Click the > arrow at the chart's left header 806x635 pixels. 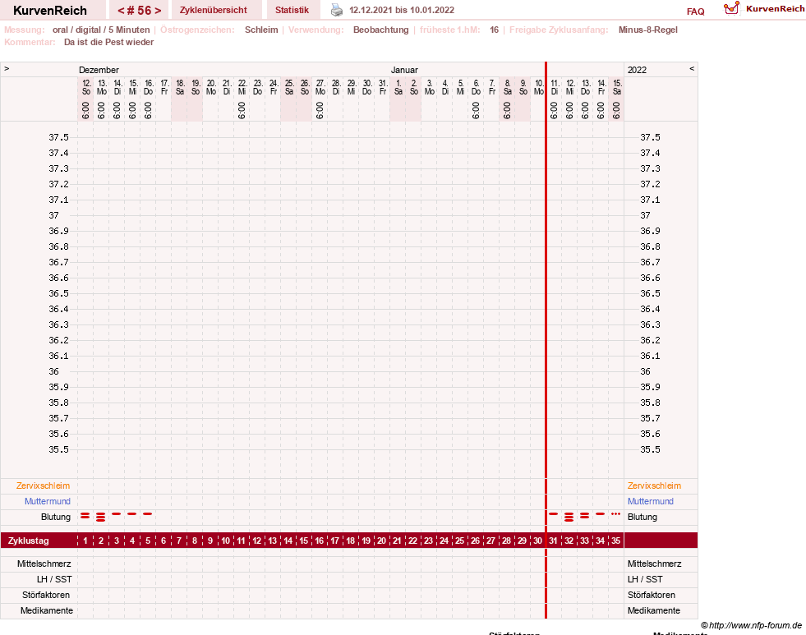coord(7,68)
